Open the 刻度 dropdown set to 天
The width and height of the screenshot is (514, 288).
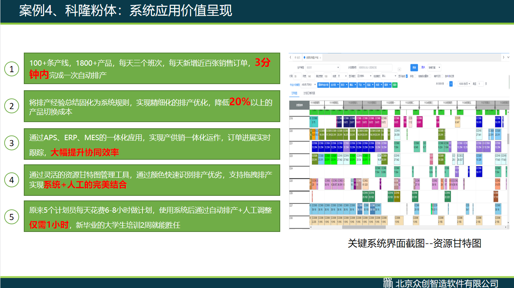pos(342,76)
